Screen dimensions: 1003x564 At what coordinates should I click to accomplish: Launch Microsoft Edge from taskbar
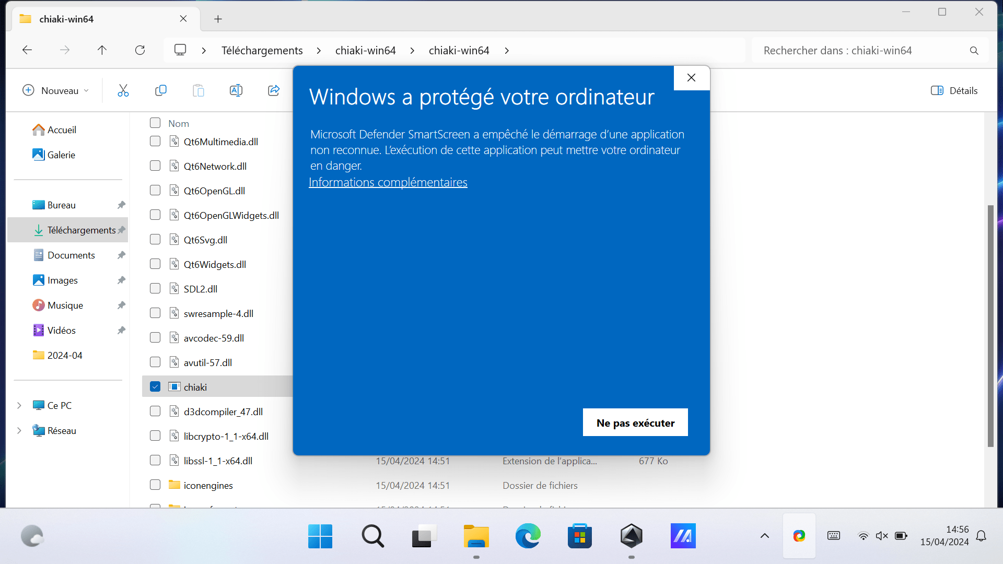[528, 536]
